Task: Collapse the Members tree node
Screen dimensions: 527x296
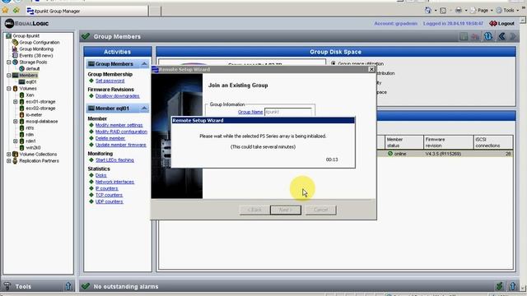Action: coord(9,75)
